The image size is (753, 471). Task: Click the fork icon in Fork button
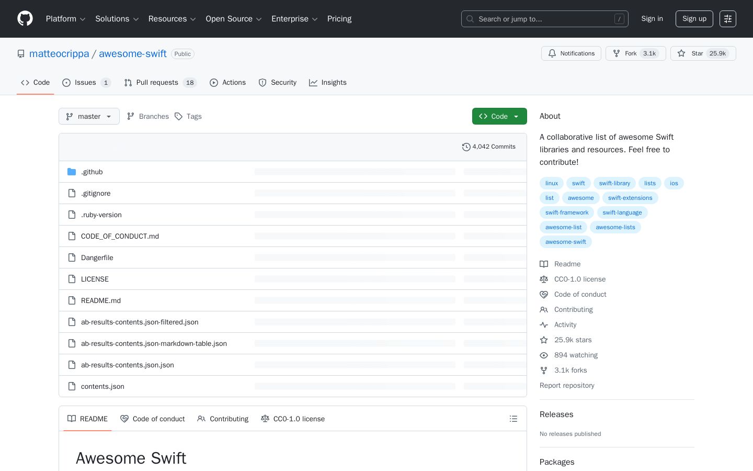tap(617, 53)
